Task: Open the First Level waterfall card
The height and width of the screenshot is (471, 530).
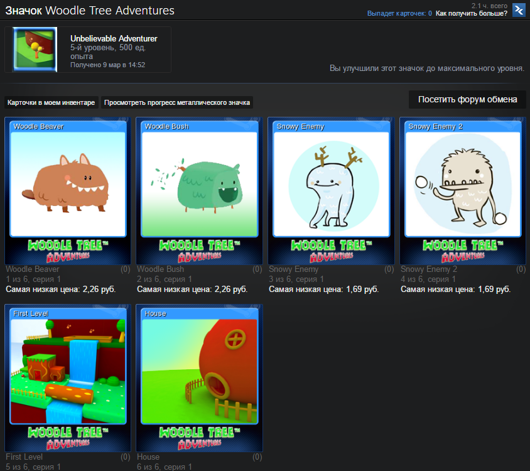Action: (x=68, y=378)
